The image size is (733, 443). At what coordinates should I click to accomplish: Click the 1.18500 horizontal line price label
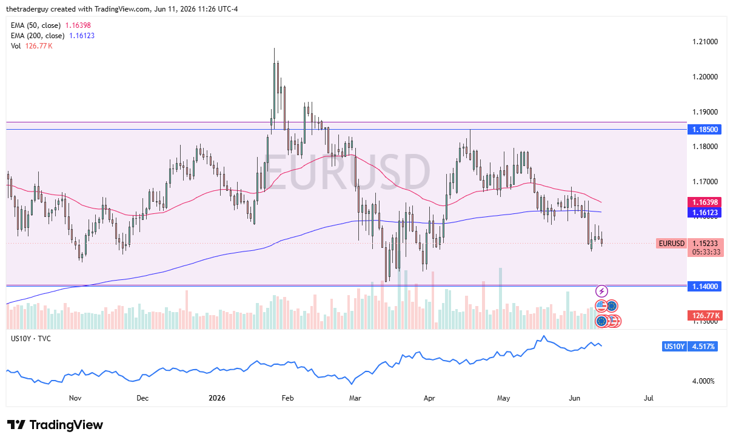pyautogui.click(x=704, y=130)
